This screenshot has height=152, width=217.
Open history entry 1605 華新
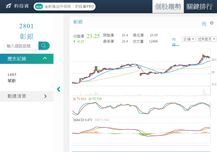pos(12,78)
